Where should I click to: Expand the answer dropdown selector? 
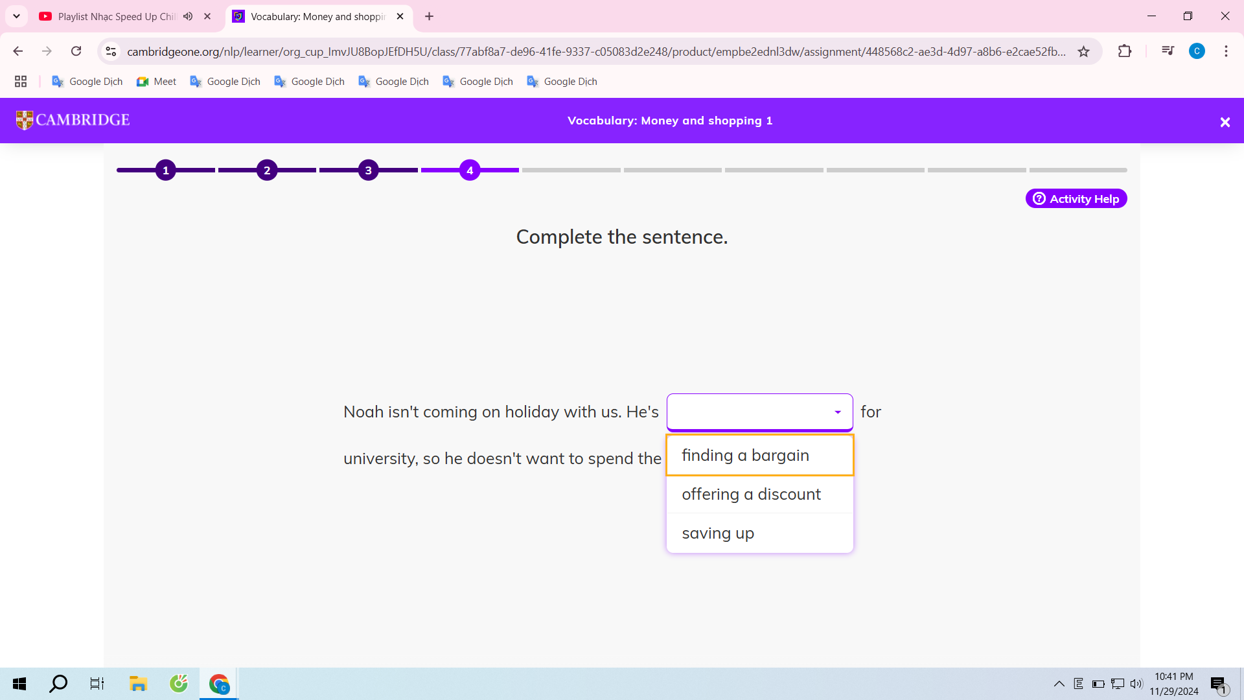pos(836,411)
